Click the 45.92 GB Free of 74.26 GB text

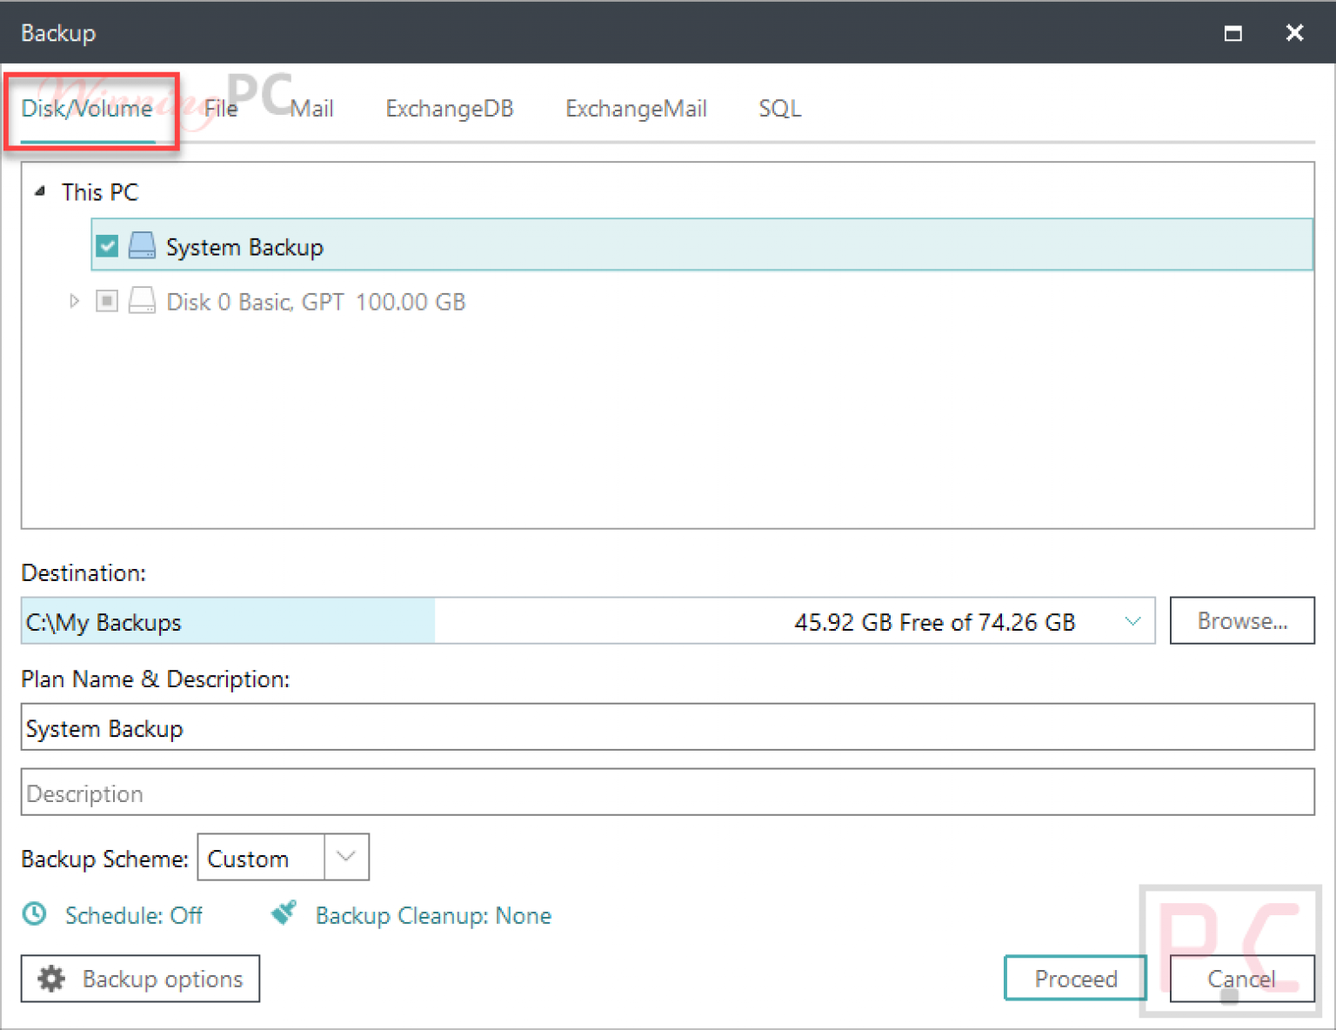pyautogui.click(x=935, y=622)
